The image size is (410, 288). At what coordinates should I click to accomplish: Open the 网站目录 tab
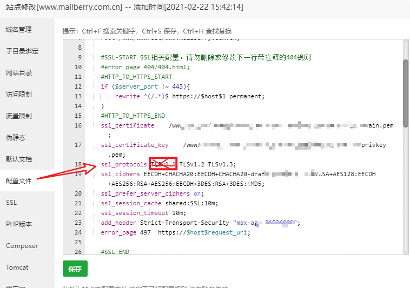19,73
